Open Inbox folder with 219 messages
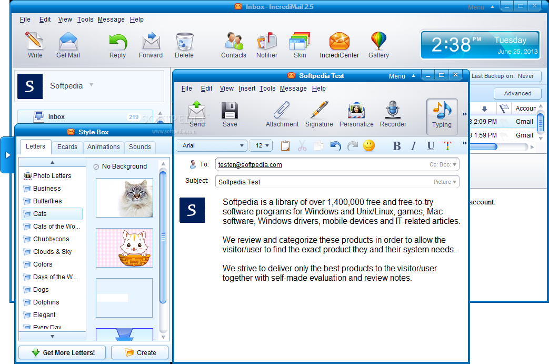 [85, 117]
